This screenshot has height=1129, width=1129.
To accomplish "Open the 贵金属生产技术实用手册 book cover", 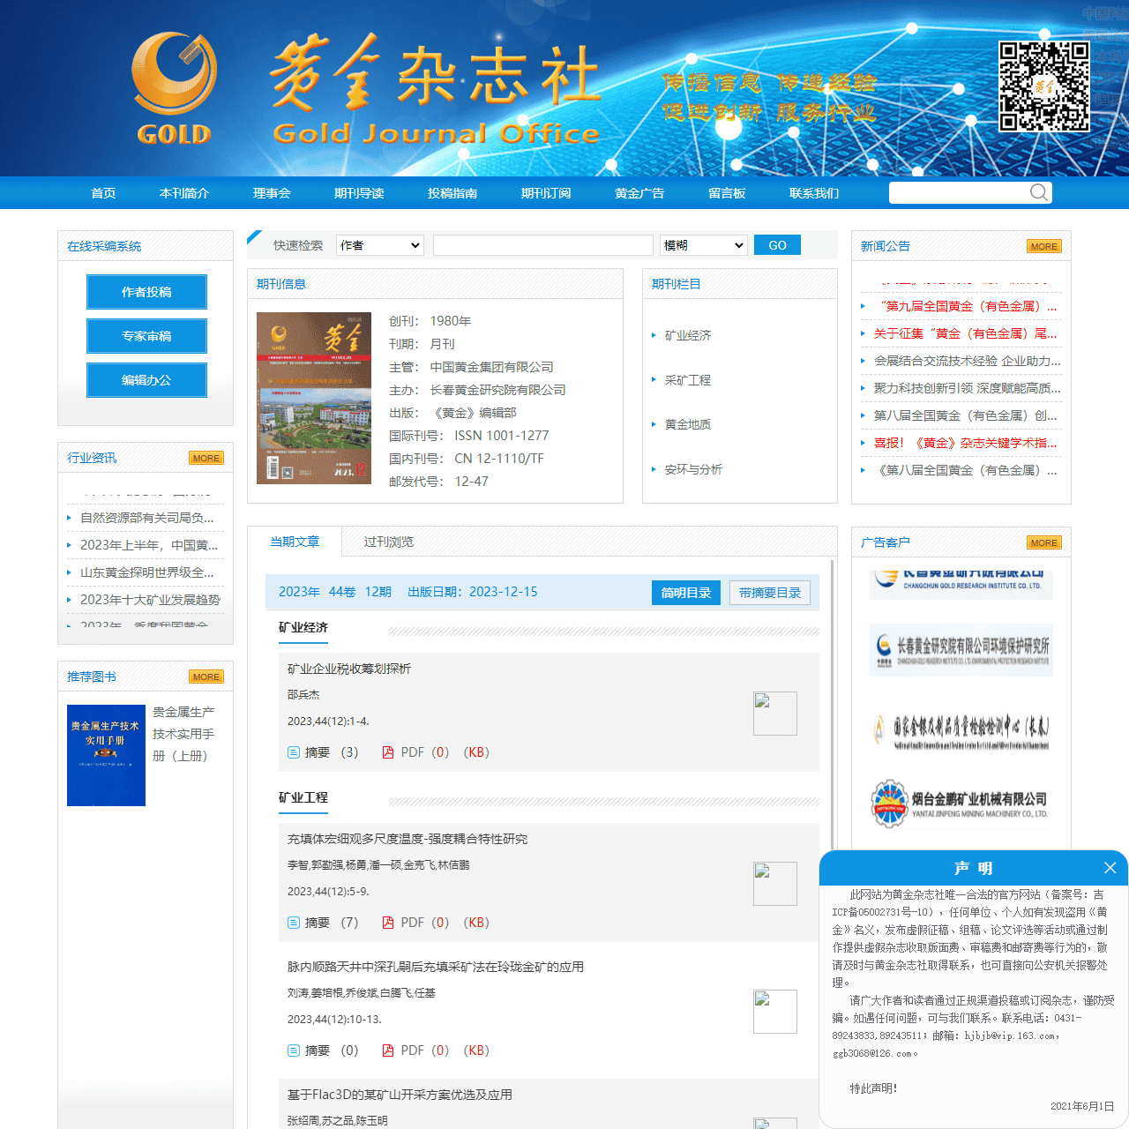I will 106,755.
